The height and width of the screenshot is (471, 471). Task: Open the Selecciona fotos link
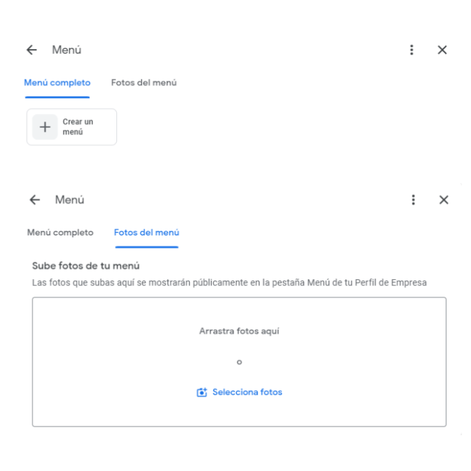coord(247,392)
